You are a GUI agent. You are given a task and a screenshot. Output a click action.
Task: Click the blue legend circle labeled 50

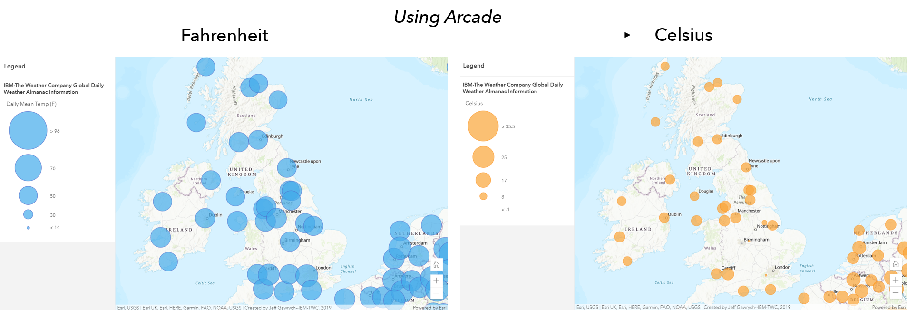pos(28,195)
